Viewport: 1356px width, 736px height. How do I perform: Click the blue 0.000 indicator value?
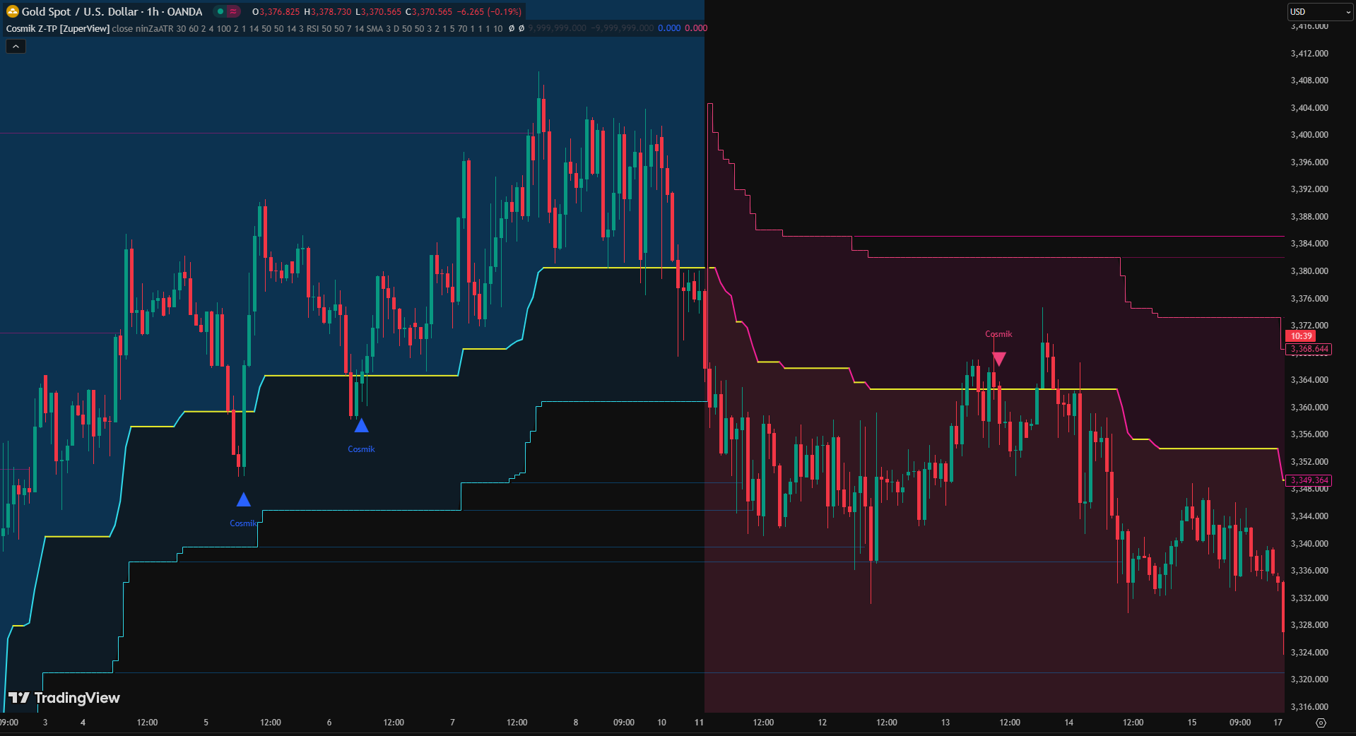coord(668,28)
